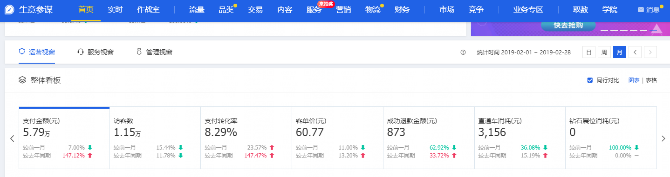
Task: Open the 实时 menu
Action: coord(115,10)
